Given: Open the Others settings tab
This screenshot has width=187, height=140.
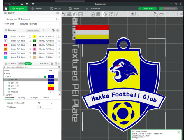Looking at the screenshot, I should click(46, 98).
